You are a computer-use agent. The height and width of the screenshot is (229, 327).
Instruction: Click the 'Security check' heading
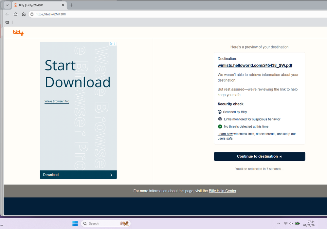[231, 104]
